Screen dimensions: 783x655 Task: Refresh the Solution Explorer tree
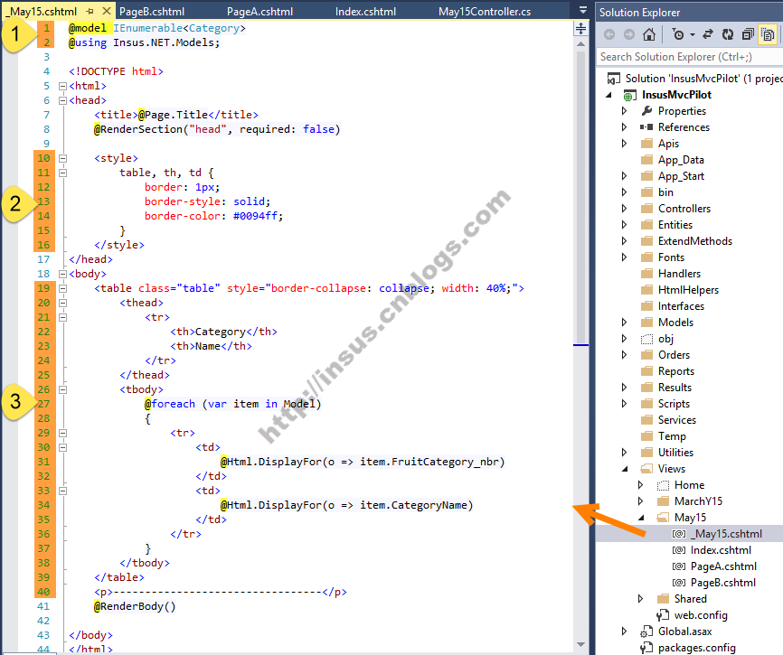point(728,34)
